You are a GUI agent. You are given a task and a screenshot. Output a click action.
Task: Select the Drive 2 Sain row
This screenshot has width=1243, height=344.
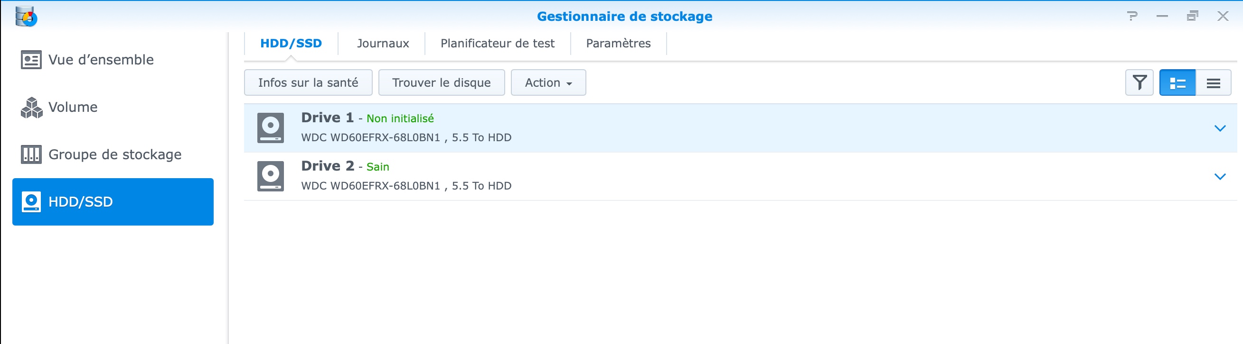724,176
